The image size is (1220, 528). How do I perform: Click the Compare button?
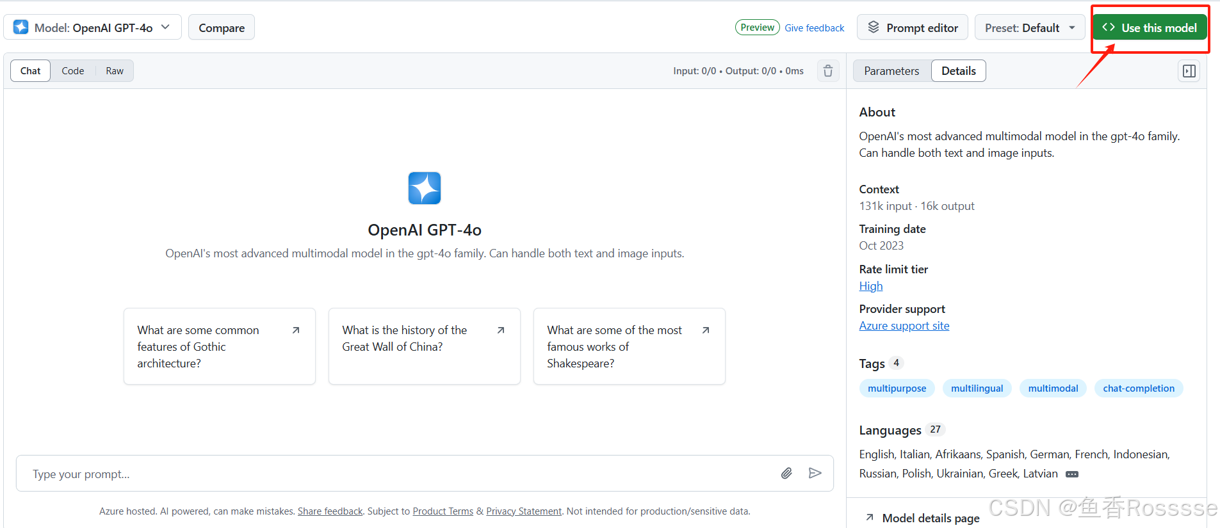222,28
